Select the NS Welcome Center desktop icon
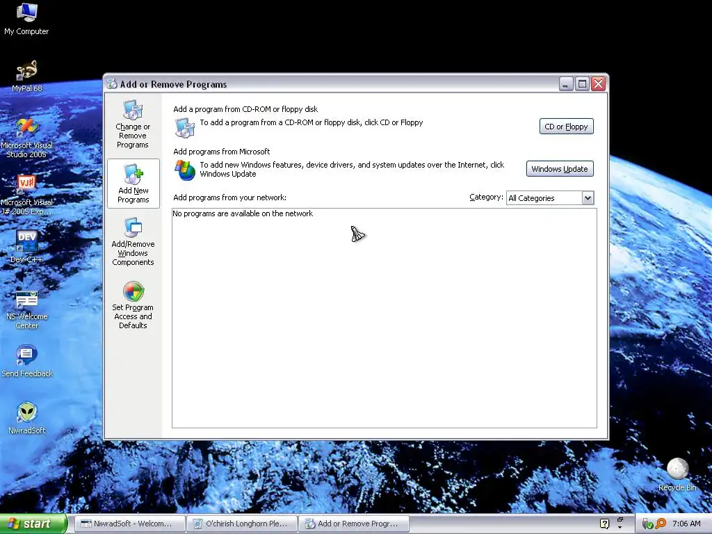This screenshot has height=534, width=712. pyautogui.click(x=27, y=309)
